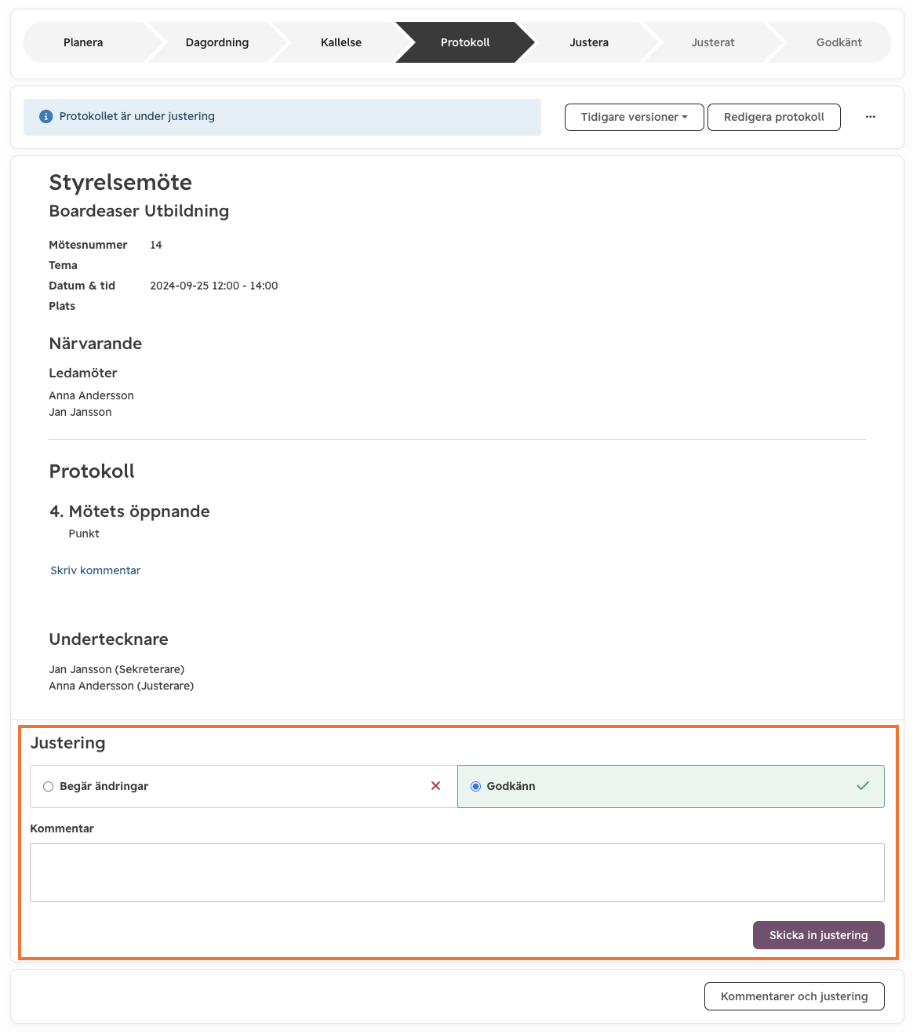Screen dimensions: 913x1034
Task: Click the Skriv kommentar link
Action: click(x=96, y=570)
